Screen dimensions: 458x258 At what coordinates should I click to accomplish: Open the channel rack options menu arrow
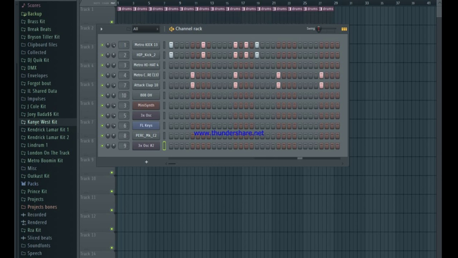pyautogui.click(x=101, y=29)
